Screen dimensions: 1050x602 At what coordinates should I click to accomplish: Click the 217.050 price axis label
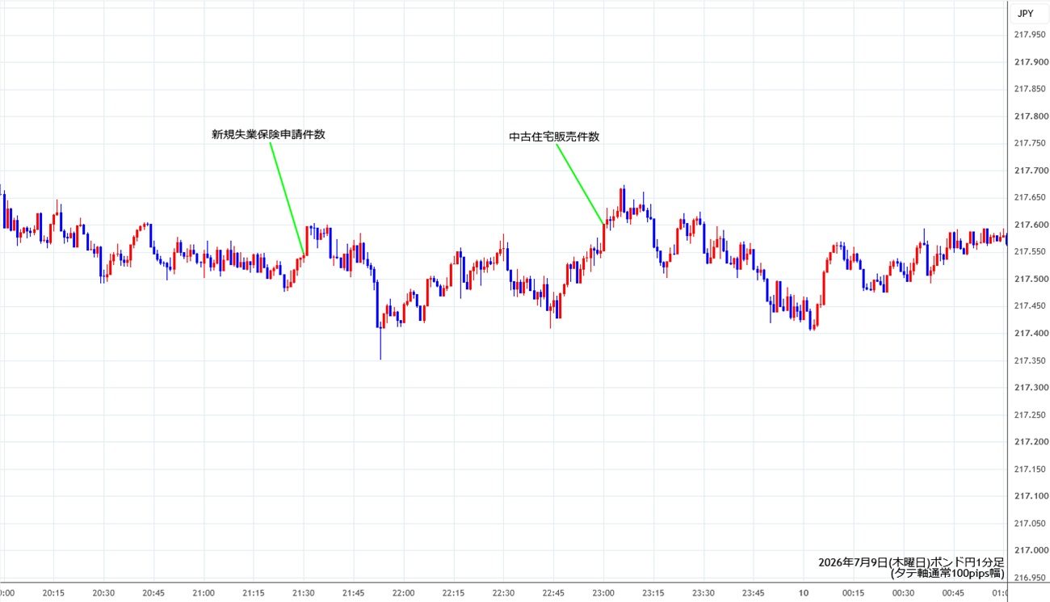(x=1030, y=523)
